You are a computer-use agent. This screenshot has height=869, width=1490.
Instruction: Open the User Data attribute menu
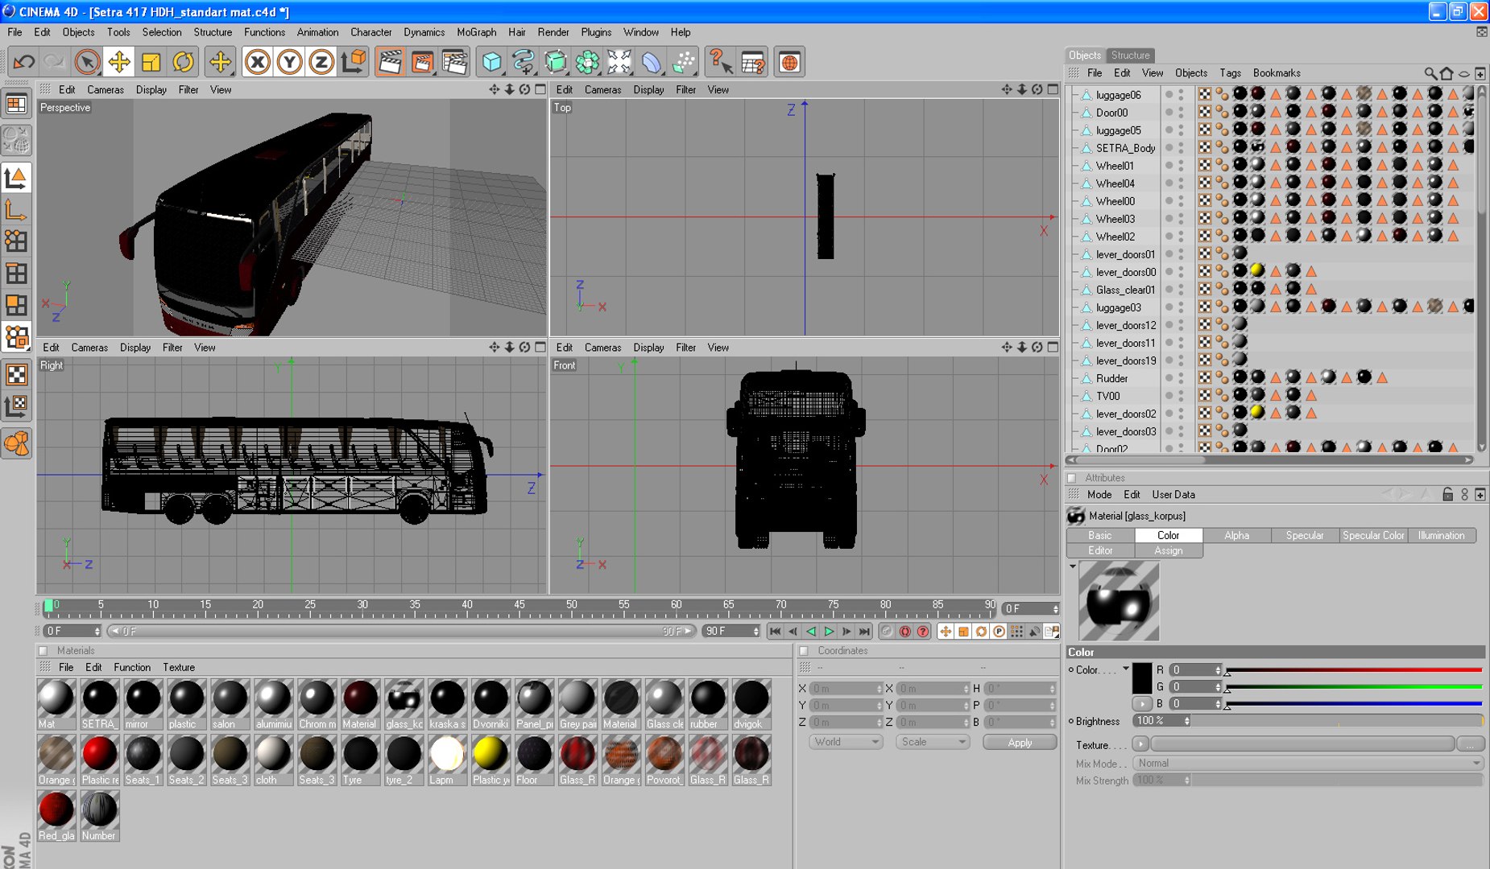coord(1173,495)
